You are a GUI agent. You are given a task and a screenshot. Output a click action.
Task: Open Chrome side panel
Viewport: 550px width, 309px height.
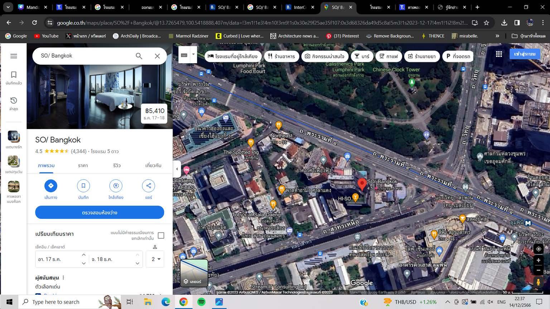517,23
